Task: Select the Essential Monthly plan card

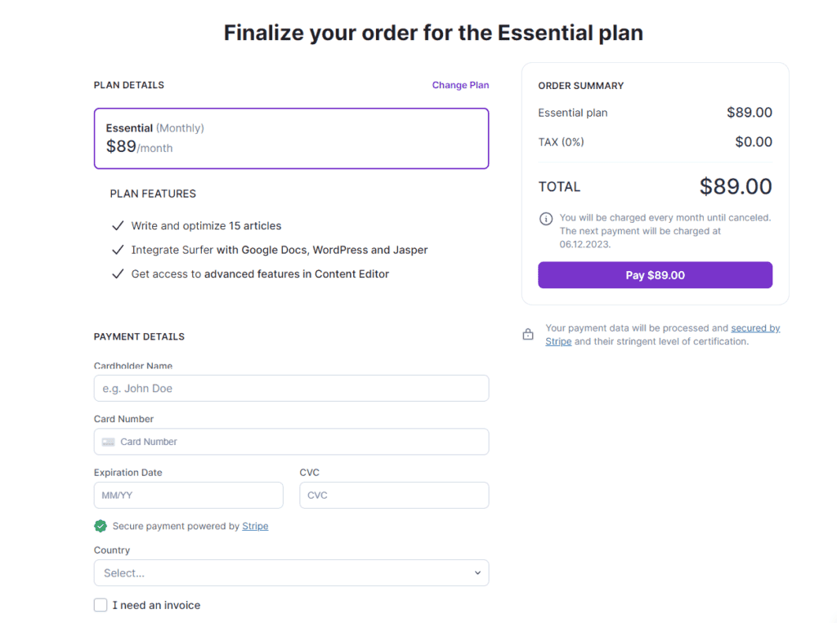Action: (x=291, y=138)
